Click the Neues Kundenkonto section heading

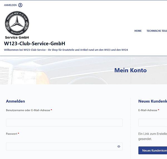pos(153,101)
